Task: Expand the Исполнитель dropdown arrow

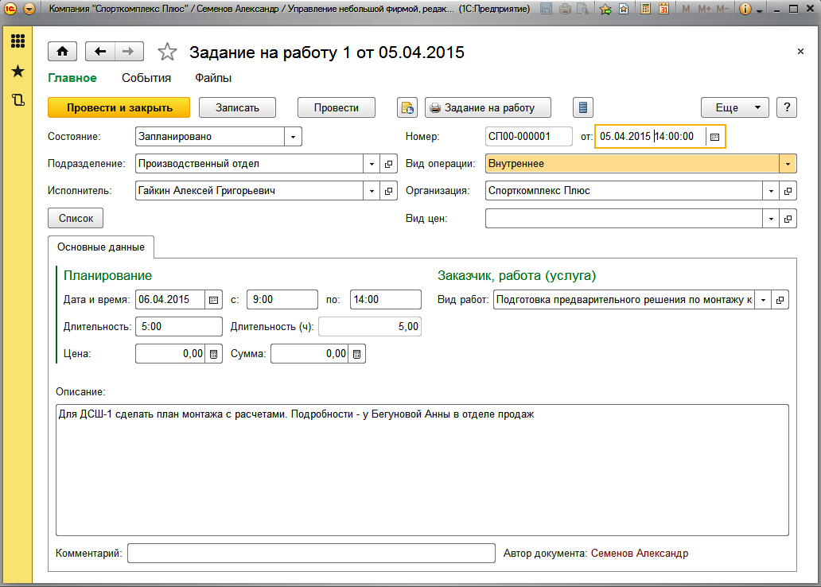Action: pos(372,191)
